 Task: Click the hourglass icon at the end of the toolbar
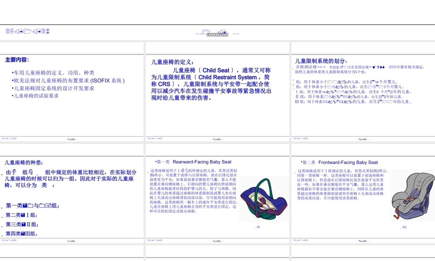[x=48, y=31]
